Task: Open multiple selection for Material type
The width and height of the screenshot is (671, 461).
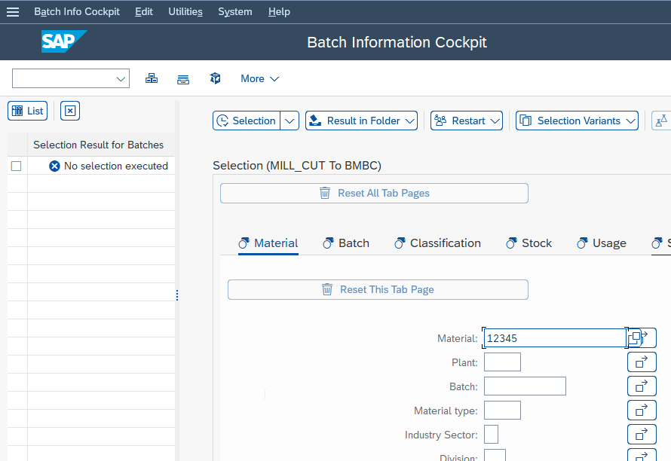Action: click(642, 411)
